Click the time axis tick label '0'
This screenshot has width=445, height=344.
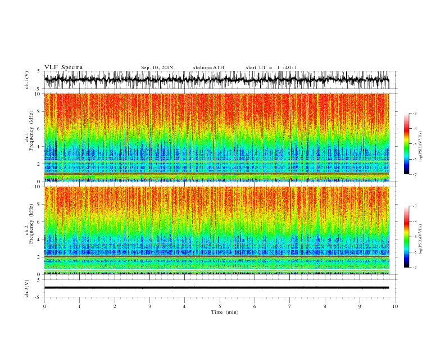click(x=44, y=306)
